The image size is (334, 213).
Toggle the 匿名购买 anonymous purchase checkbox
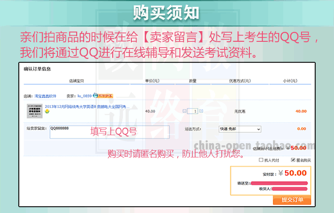tap(293, 160)
